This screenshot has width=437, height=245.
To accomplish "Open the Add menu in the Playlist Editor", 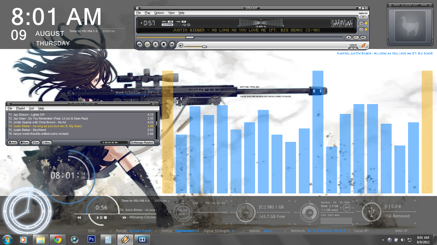I will (13, 143).
